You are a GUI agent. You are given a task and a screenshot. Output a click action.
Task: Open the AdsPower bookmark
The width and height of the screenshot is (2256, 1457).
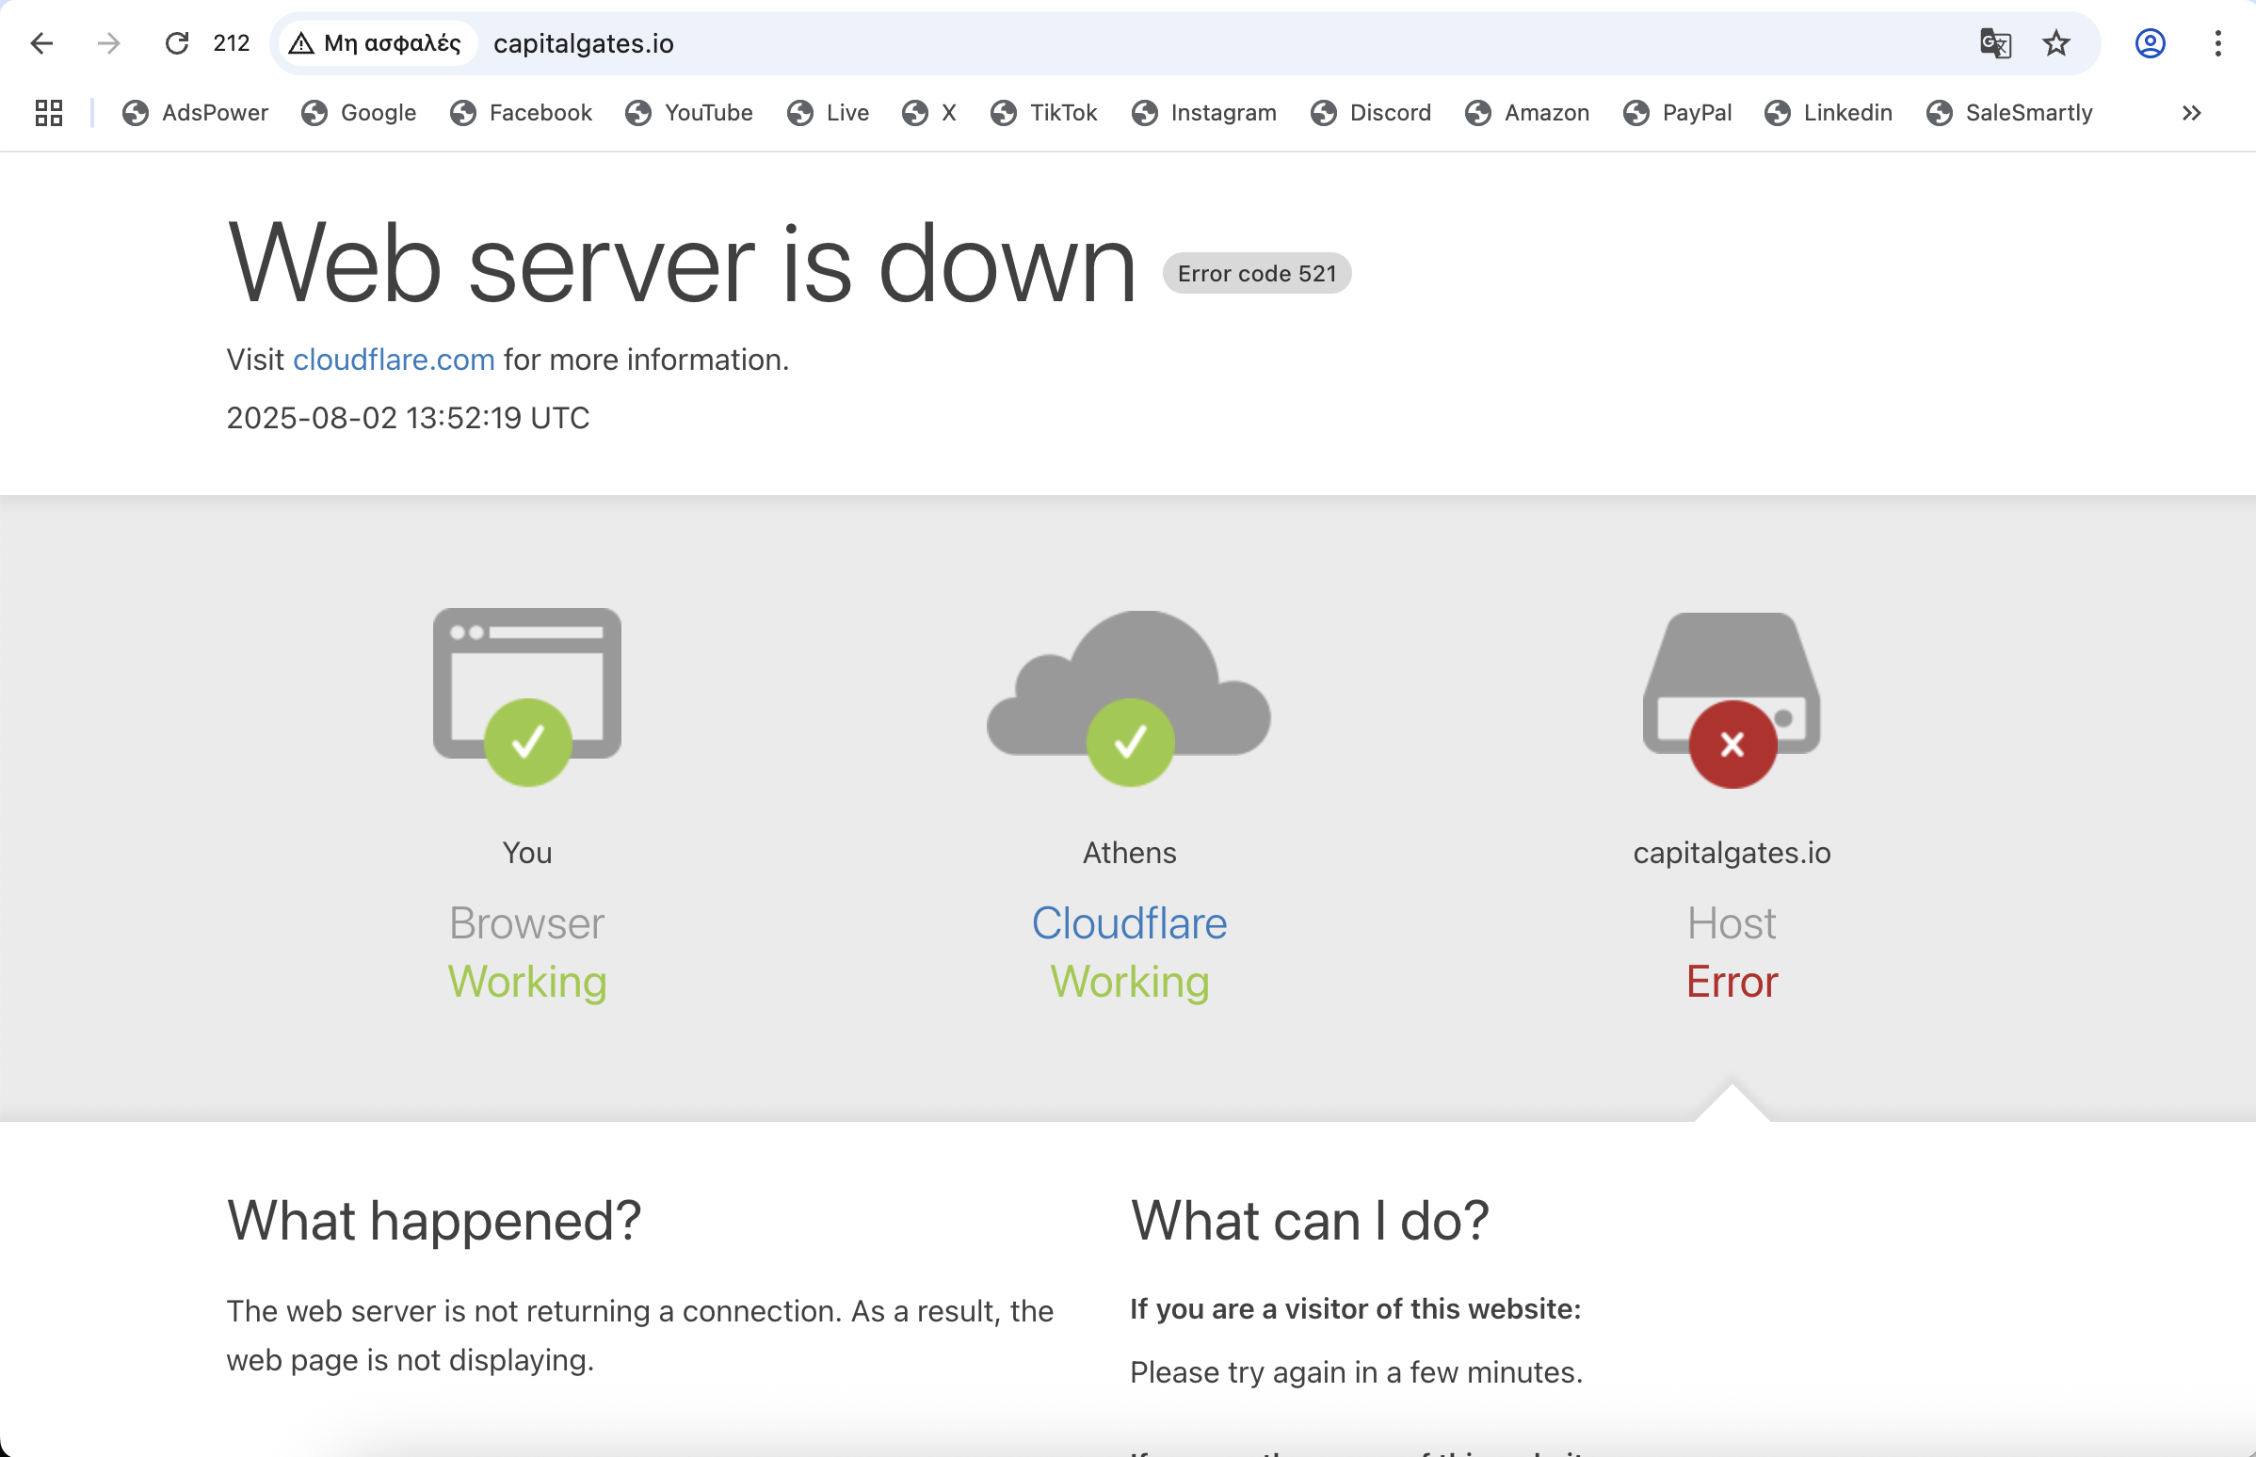[x=195, y=113]
